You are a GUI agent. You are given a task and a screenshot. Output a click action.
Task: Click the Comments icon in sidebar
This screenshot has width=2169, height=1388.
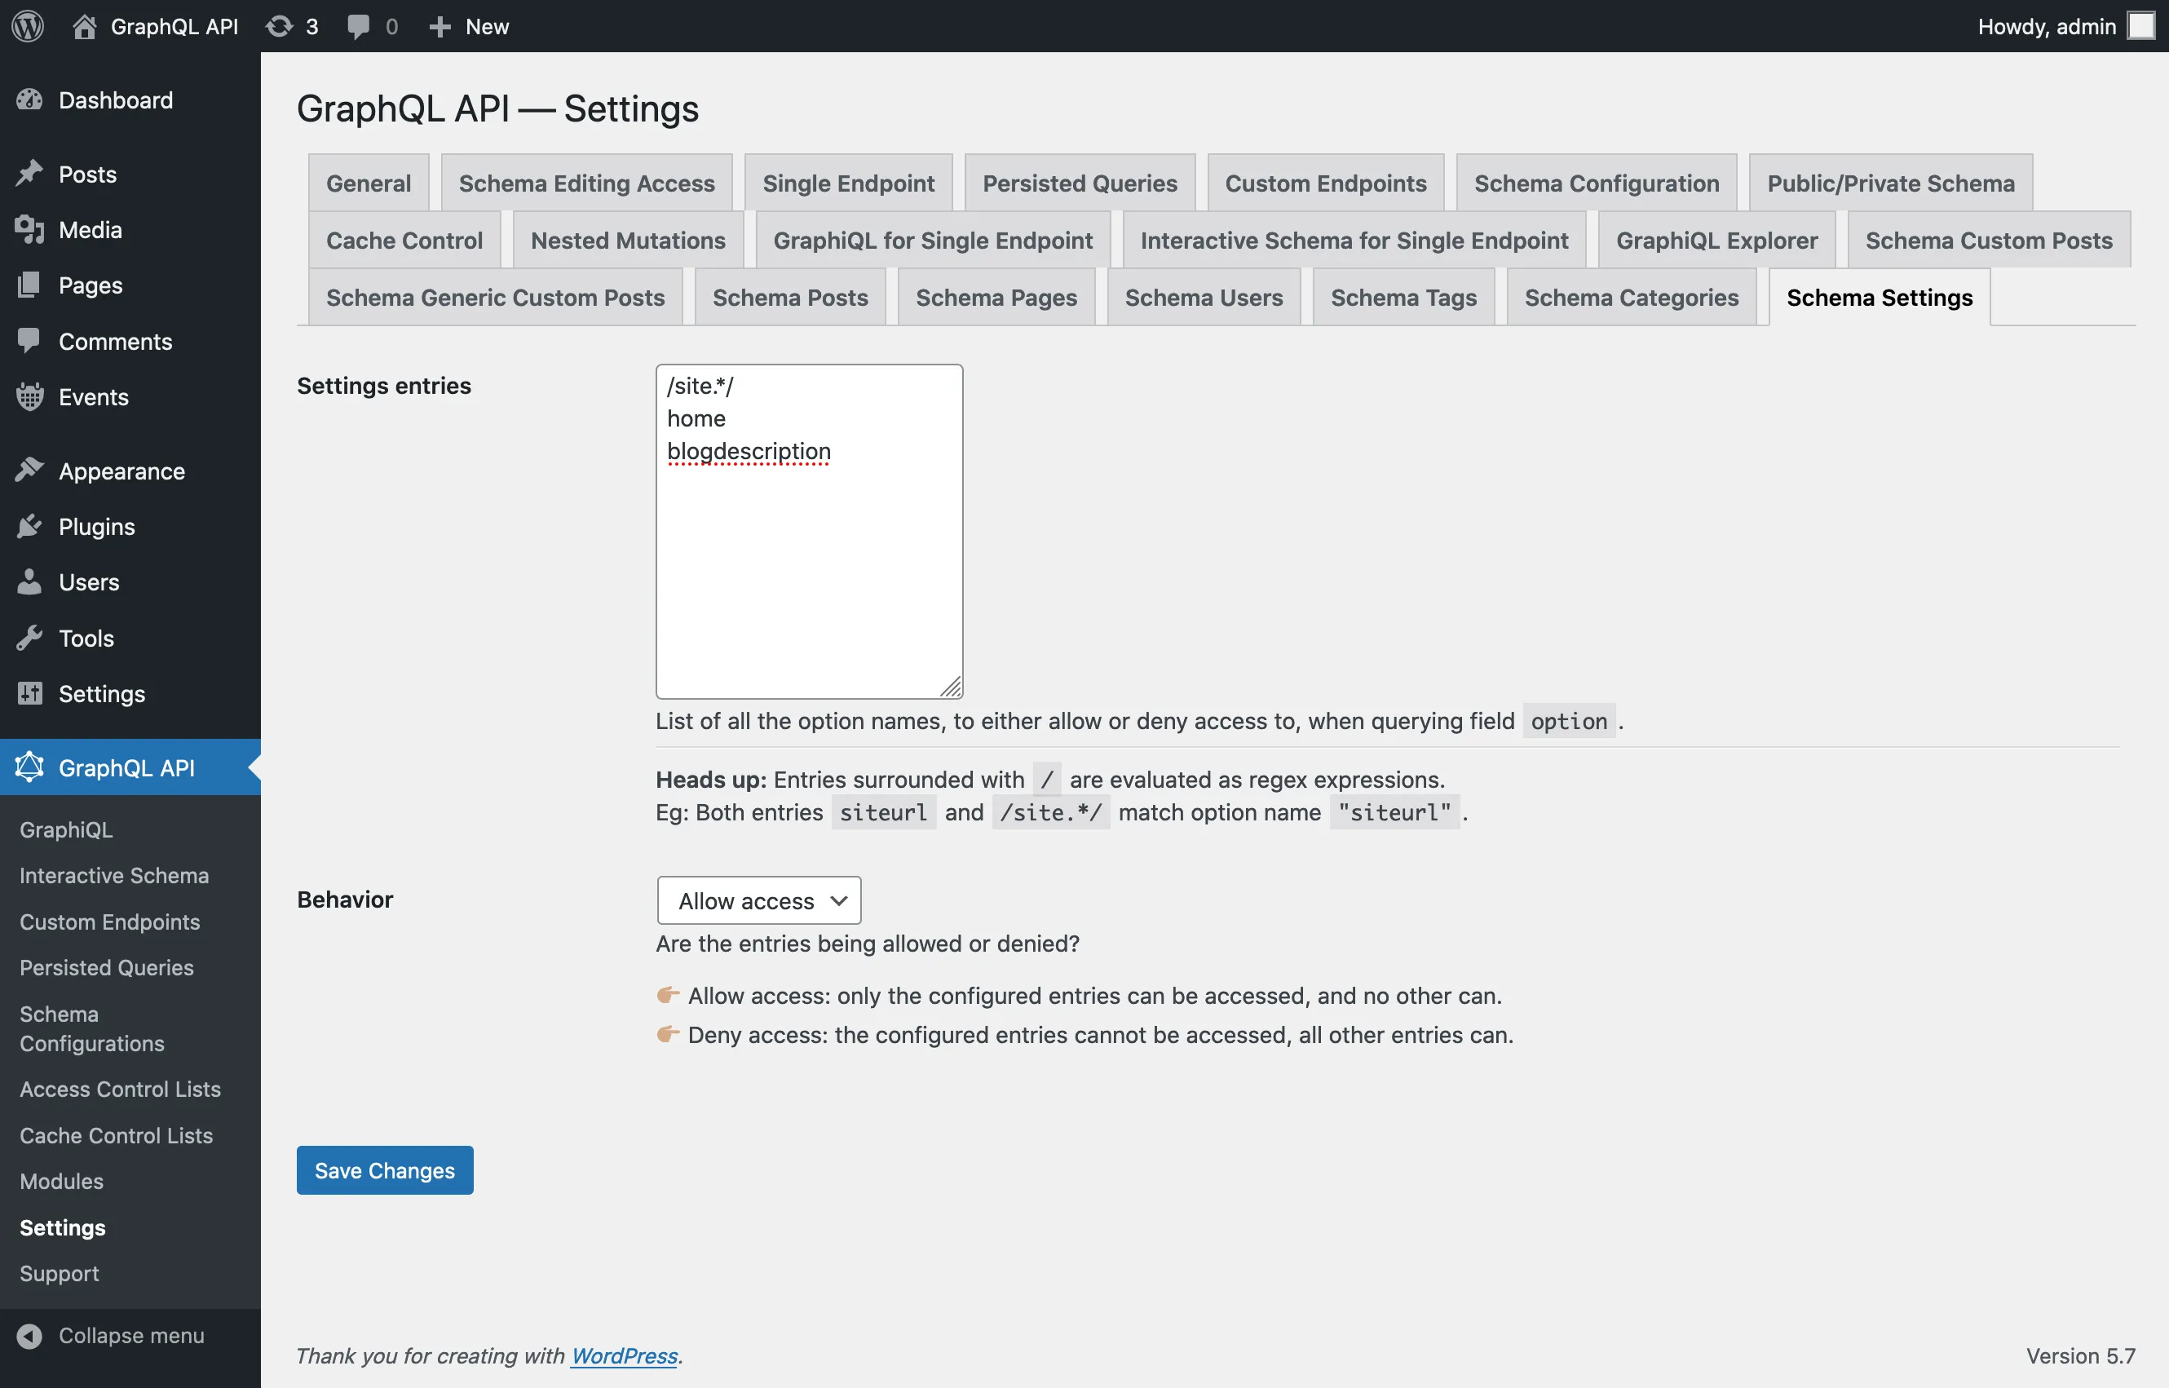click(x=29, y=341)
